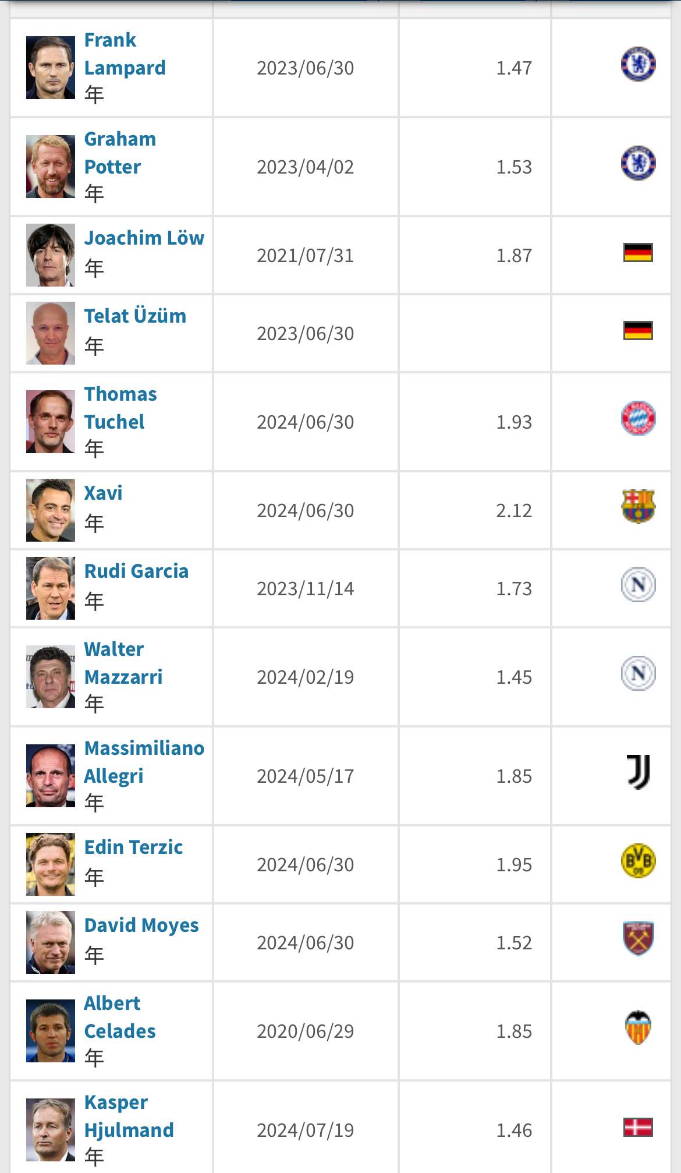The height and width of the screenshot is (1173, 681).
Task: Select the Walter Mazzarri name link
Action: 123,663
